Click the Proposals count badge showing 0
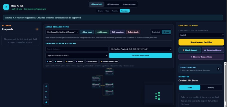 37,29
